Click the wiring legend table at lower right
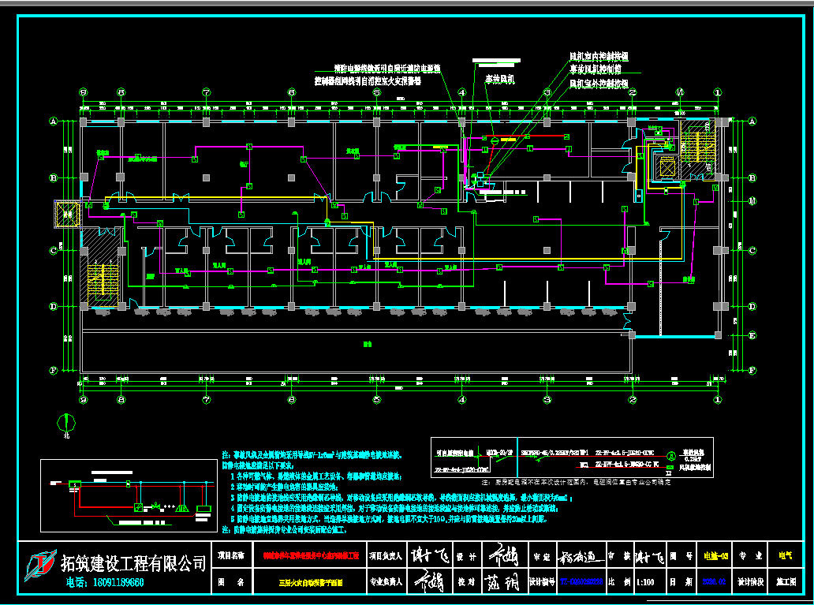Screen dimensions: 814x605 point(571,457)
